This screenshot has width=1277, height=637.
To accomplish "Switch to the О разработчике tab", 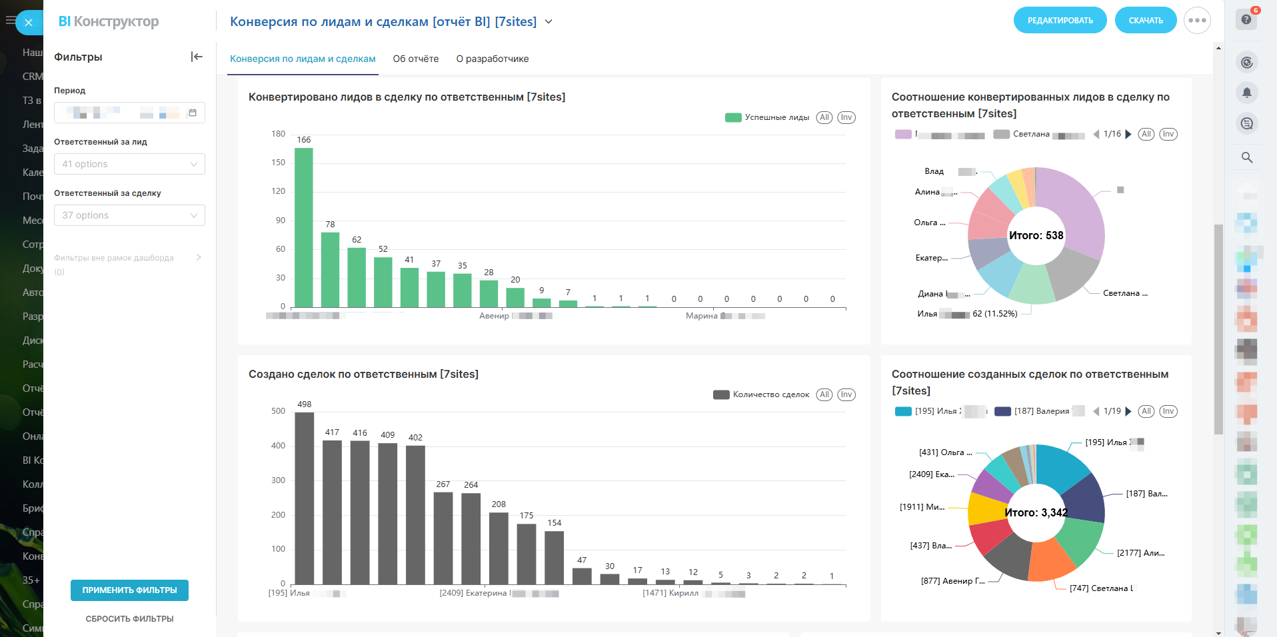I will coord(492,59).
